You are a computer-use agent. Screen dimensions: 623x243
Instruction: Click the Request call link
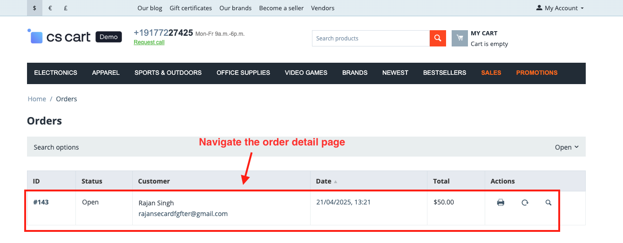point(149,42)
